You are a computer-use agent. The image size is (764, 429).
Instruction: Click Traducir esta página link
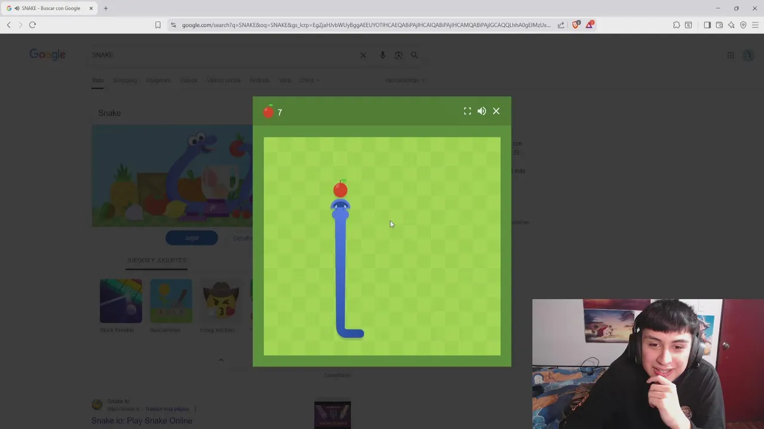167,409
